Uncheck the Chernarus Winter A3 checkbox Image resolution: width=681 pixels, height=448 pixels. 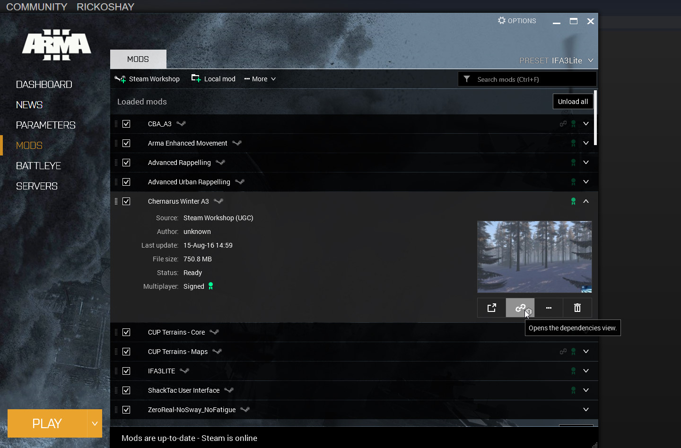[126, 201]
